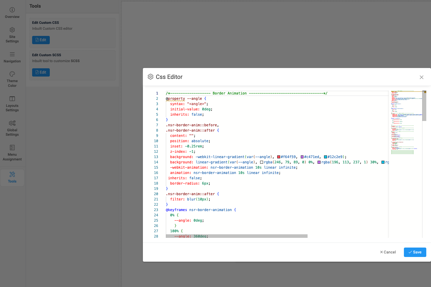The image size is (431, 287).
Task: Click the Css Editor gear icon
Action: coord(151,77)
